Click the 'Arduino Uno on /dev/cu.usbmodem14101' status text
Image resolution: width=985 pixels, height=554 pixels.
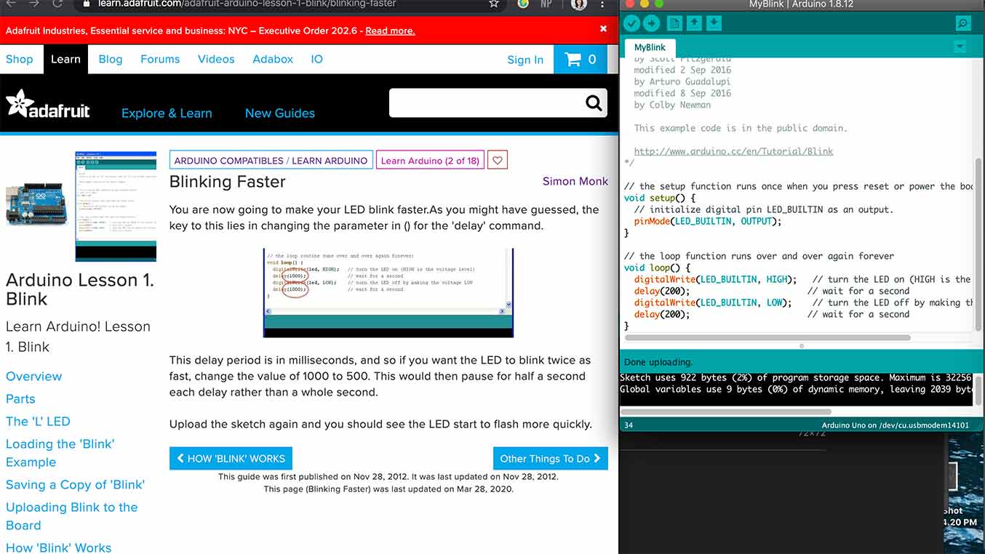[896, 425]
